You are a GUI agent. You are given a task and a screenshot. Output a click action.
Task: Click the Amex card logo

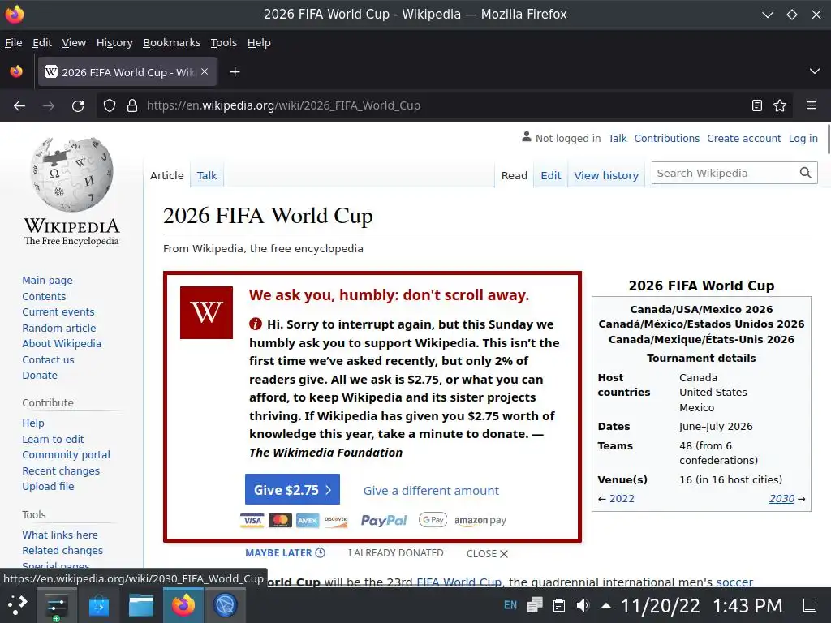pyautogui.click(x=308, y=520)
